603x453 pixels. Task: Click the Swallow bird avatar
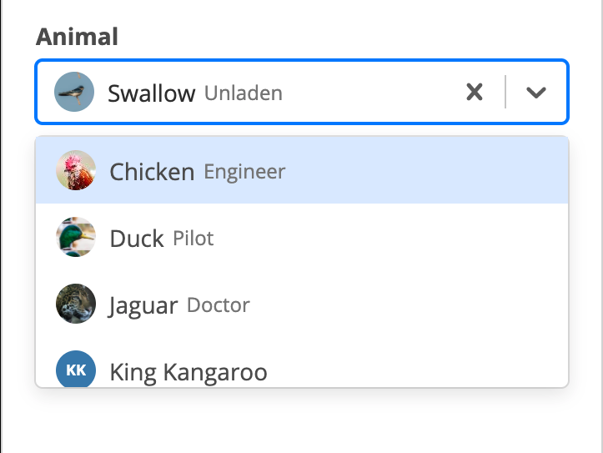point(74,92)
